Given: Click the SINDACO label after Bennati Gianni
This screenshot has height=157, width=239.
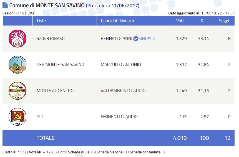Looking at the screenshot, I should tap(147, 39).
